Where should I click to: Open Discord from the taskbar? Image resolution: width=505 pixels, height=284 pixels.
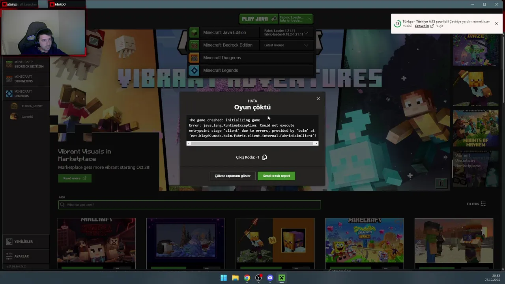[270, 278]
